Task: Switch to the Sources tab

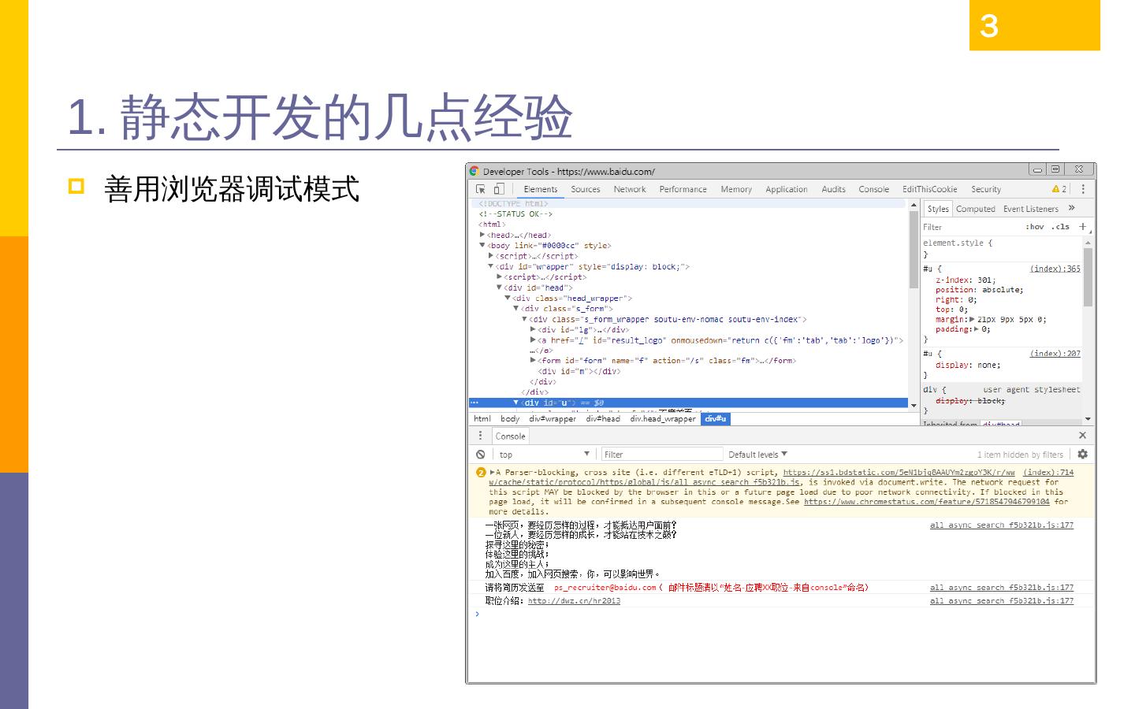Action: click(x=586, y=189)
